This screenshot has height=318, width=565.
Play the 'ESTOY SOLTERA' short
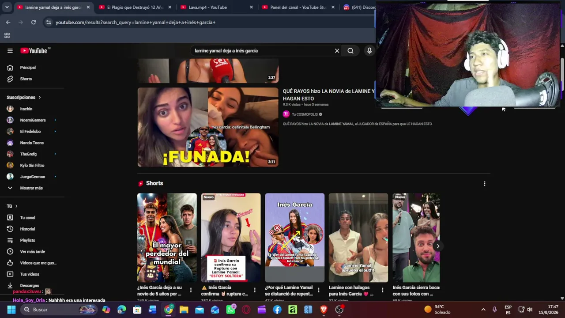[x=231, y=238]
